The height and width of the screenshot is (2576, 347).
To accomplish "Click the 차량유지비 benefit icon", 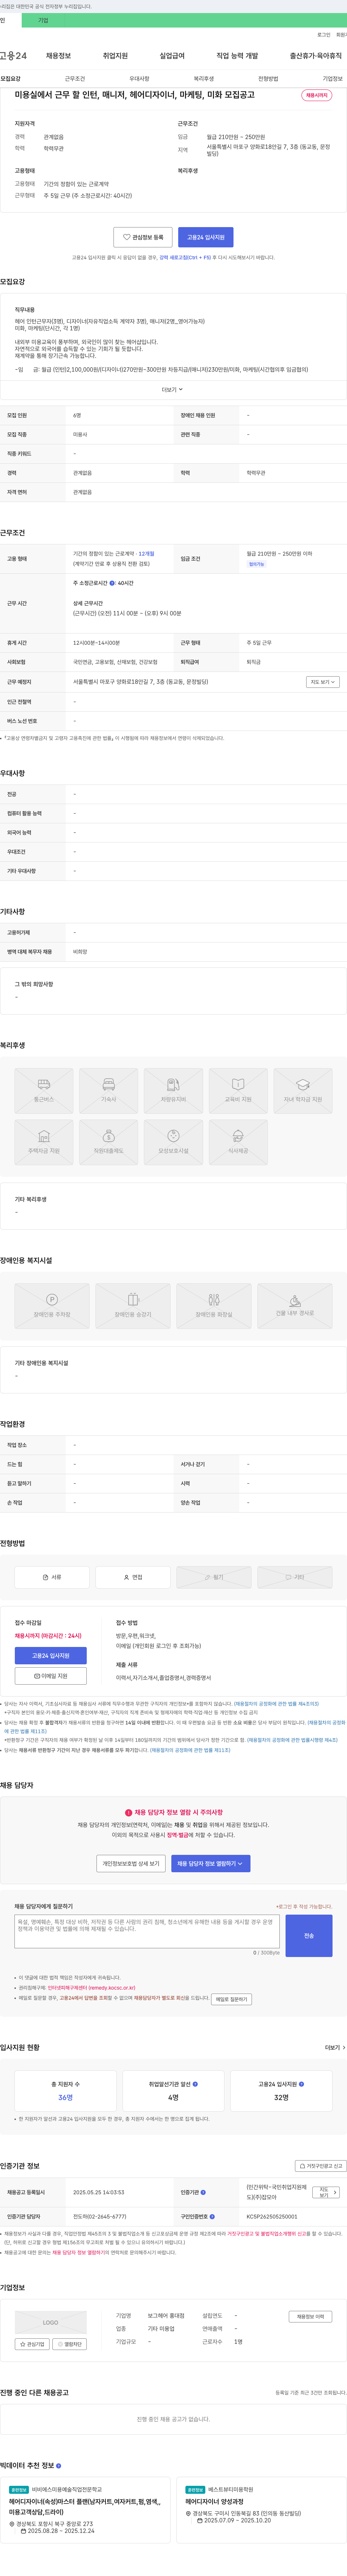I will (x=173, y=1091).
